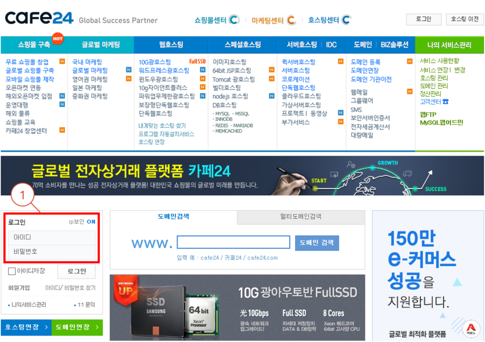
Task: Switch to 멀티도메인검색 tab
Action: coord(301,217)
